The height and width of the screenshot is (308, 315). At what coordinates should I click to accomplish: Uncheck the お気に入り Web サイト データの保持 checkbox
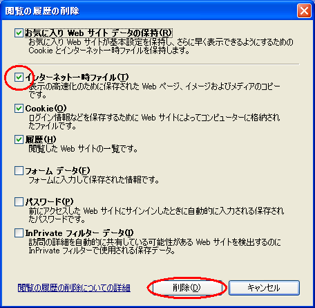coord(19,33)
